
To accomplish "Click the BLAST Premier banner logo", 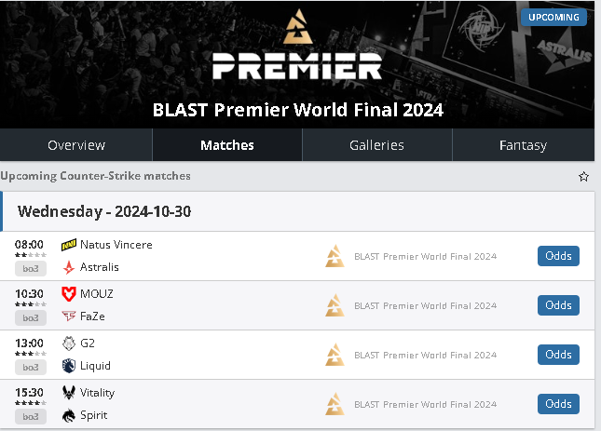I will 297,47.
